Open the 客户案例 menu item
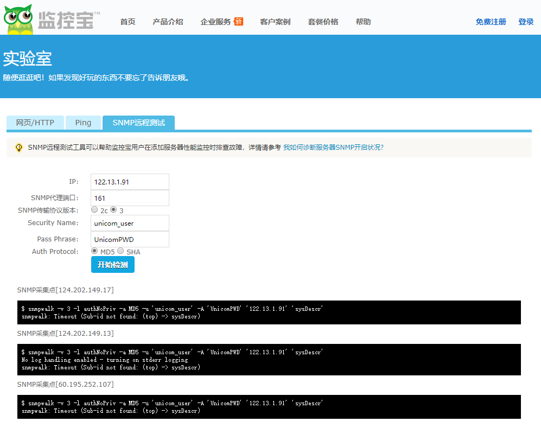Viewport: 541px width, 428px height. point(275,22)
